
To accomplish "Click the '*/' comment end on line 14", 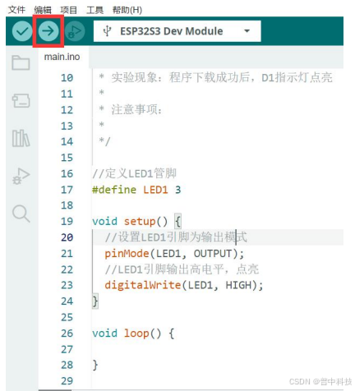I will [104, 141].
